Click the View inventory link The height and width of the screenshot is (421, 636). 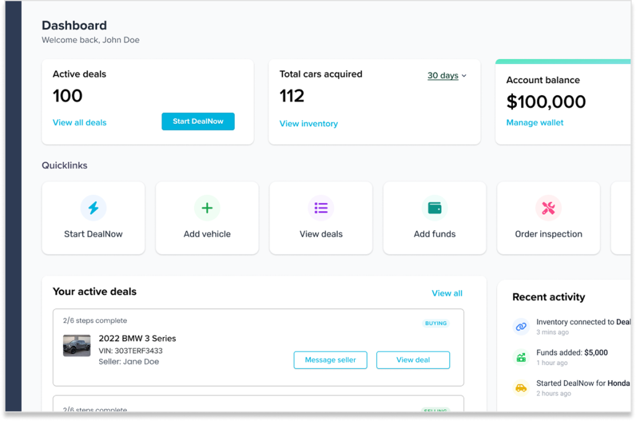(309, 124)
